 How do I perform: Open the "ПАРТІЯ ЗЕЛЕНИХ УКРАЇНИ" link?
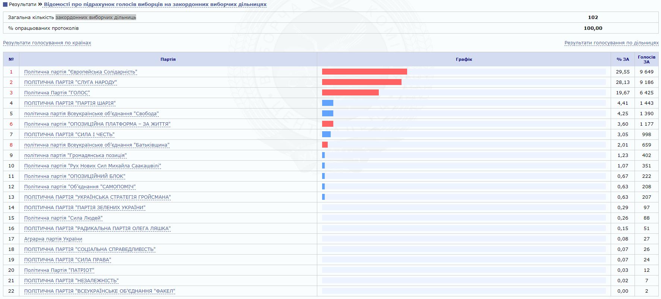click(x=85, y=208)
